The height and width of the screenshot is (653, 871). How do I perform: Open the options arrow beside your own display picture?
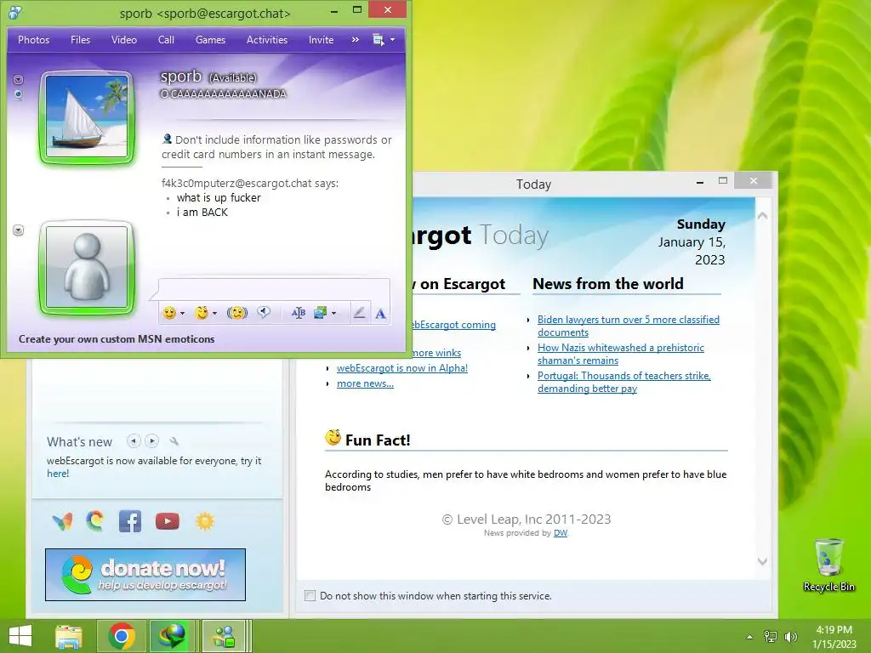(19, 230)
